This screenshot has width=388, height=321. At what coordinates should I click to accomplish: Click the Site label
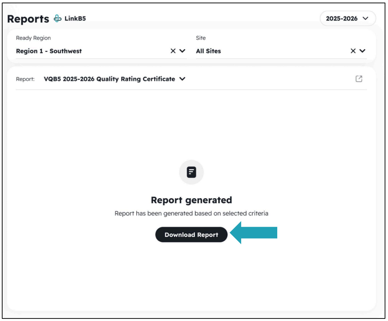click(x=201, y=38)
